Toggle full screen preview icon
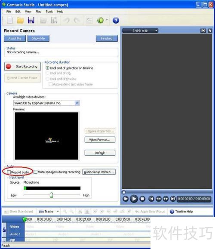The height and width of the screenshot is (249, 215). 203,31
